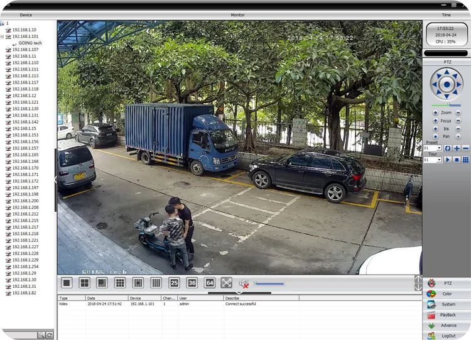The width and height of the screenshot is (471, 340).
Task: Click the device search input field
Action: (x=20, y=335)
